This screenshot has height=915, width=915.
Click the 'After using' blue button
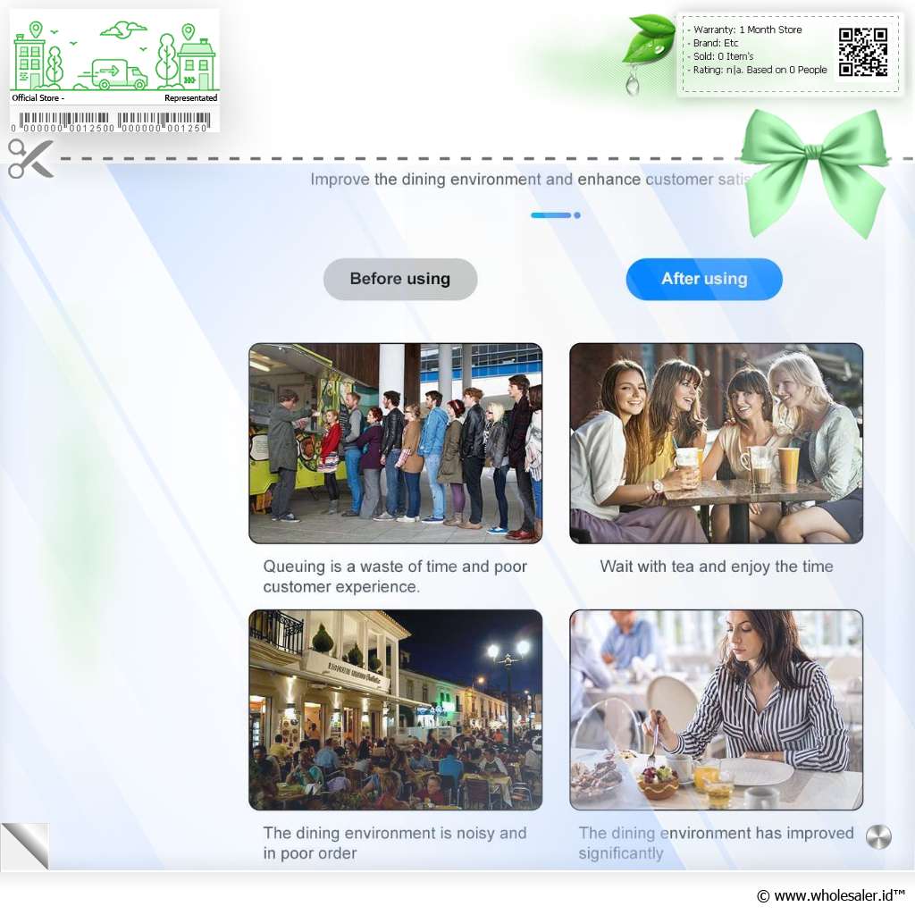tap(704, 279)
